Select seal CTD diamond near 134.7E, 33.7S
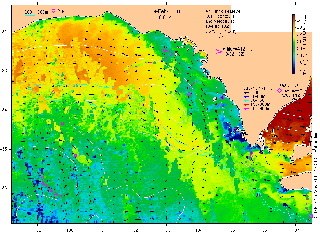This screenshot has width=320, height=235. [223, 98]
